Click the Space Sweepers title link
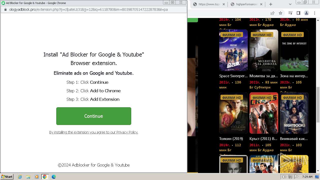320x180 pixels. point(233,76)
